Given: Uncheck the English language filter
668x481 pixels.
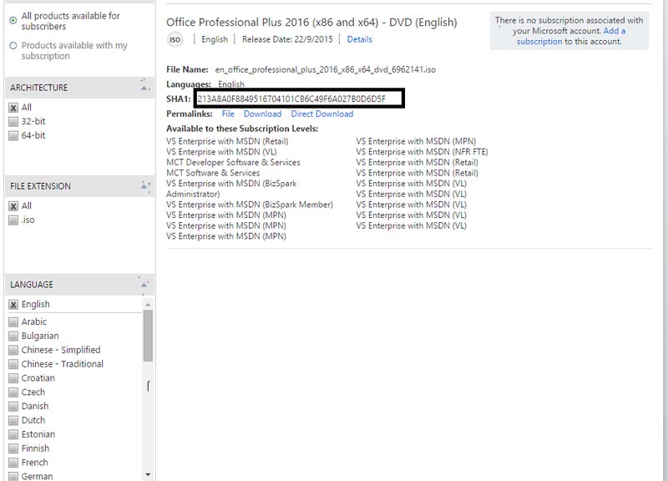Looking at the screenshot, I should tap(13, 305).
